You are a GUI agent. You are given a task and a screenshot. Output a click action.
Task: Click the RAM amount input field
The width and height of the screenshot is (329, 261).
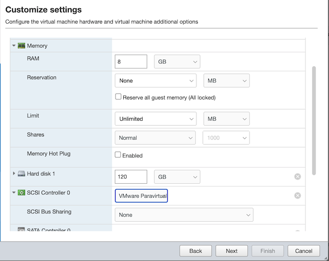[131, 62]
